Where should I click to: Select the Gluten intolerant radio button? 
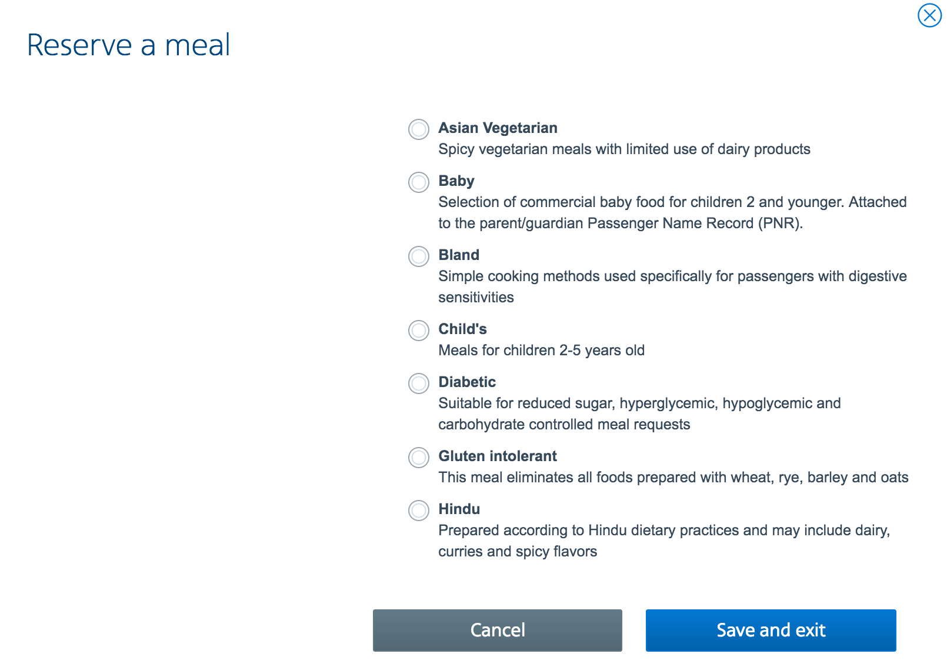coord(419,458)
